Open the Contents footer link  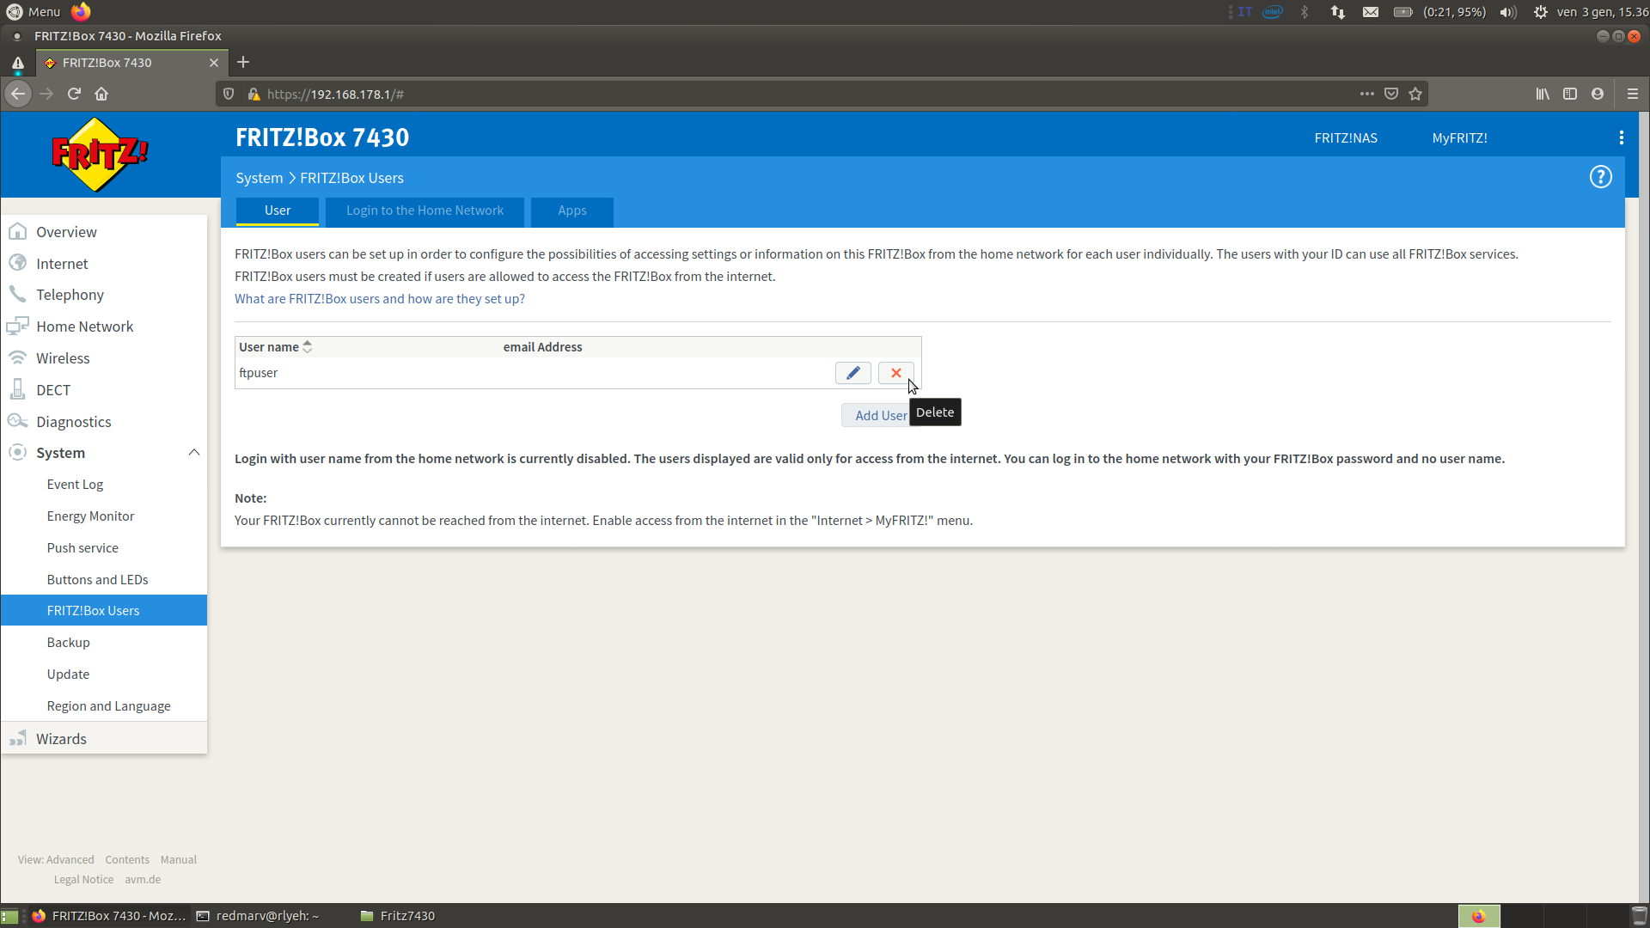pyautogui.click(x=127, y=860)
